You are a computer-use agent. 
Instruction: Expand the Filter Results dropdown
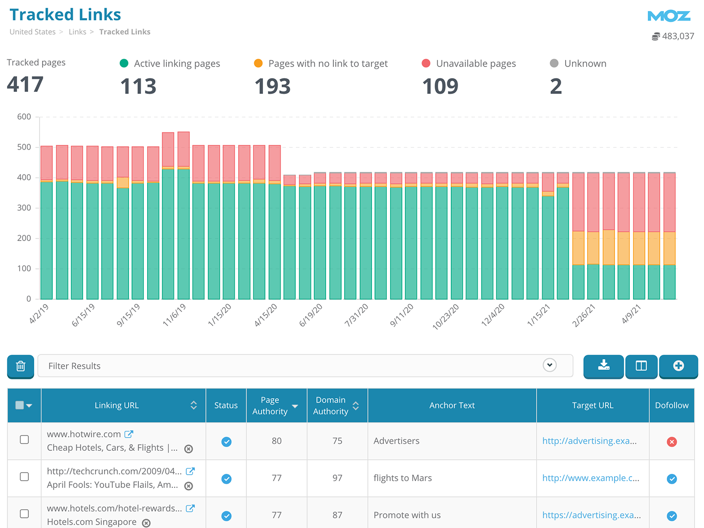coord(550,365)
